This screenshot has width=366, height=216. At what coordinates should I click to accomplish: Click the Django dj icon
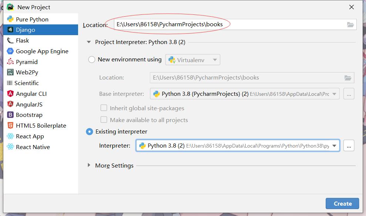coord(10,30)
